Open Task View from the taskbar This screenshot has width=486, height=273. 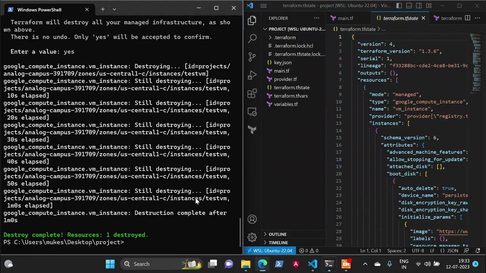[213, 264]
